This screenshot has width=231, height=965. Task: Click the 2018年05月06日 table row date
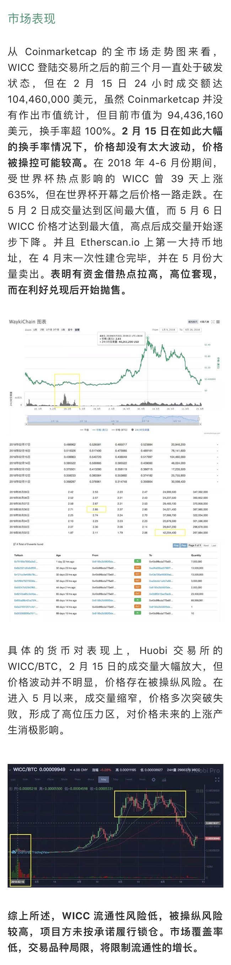pos(20,510)
